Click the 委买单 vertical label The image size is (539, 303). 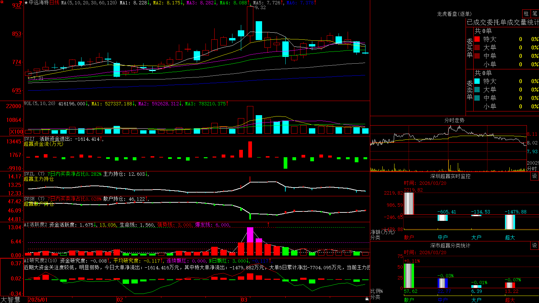[470, 48]
